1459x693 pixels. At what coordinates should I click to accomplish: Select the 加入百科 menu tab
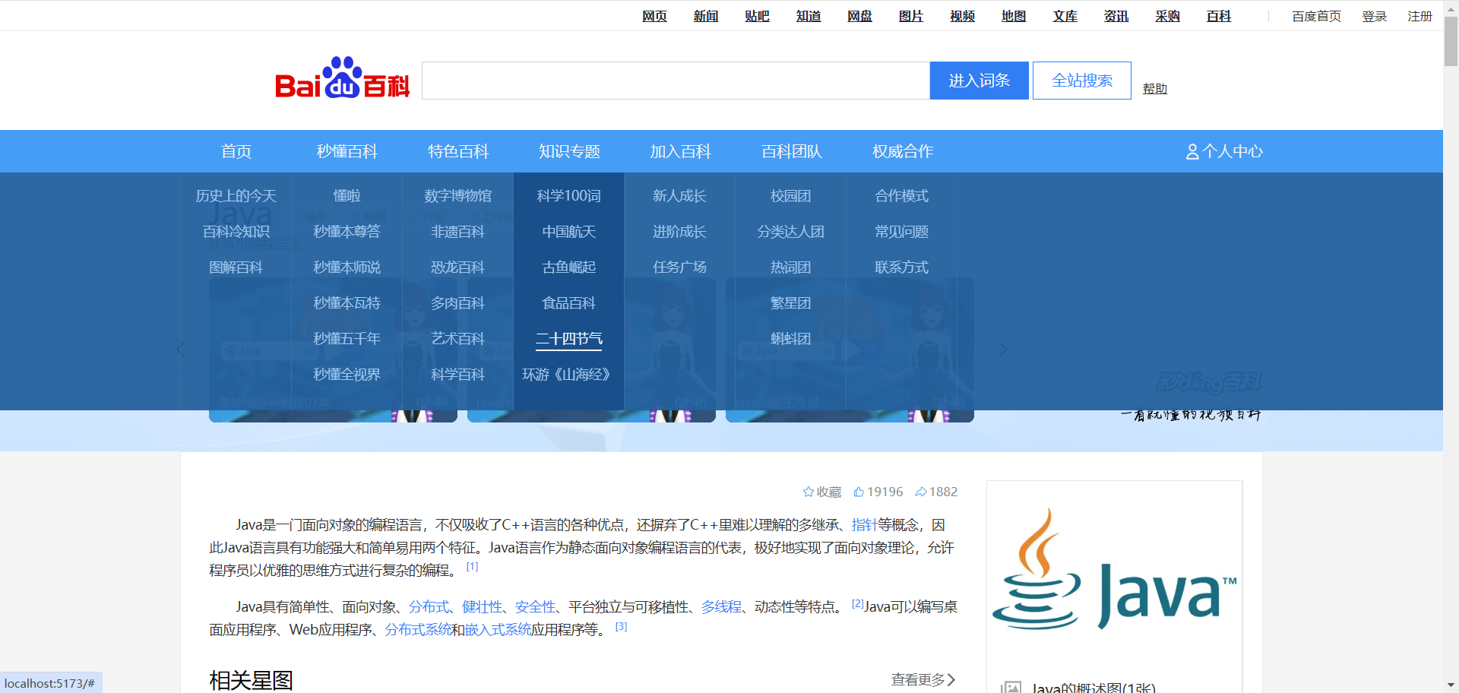pyautogui.click(x=680, y=151)
